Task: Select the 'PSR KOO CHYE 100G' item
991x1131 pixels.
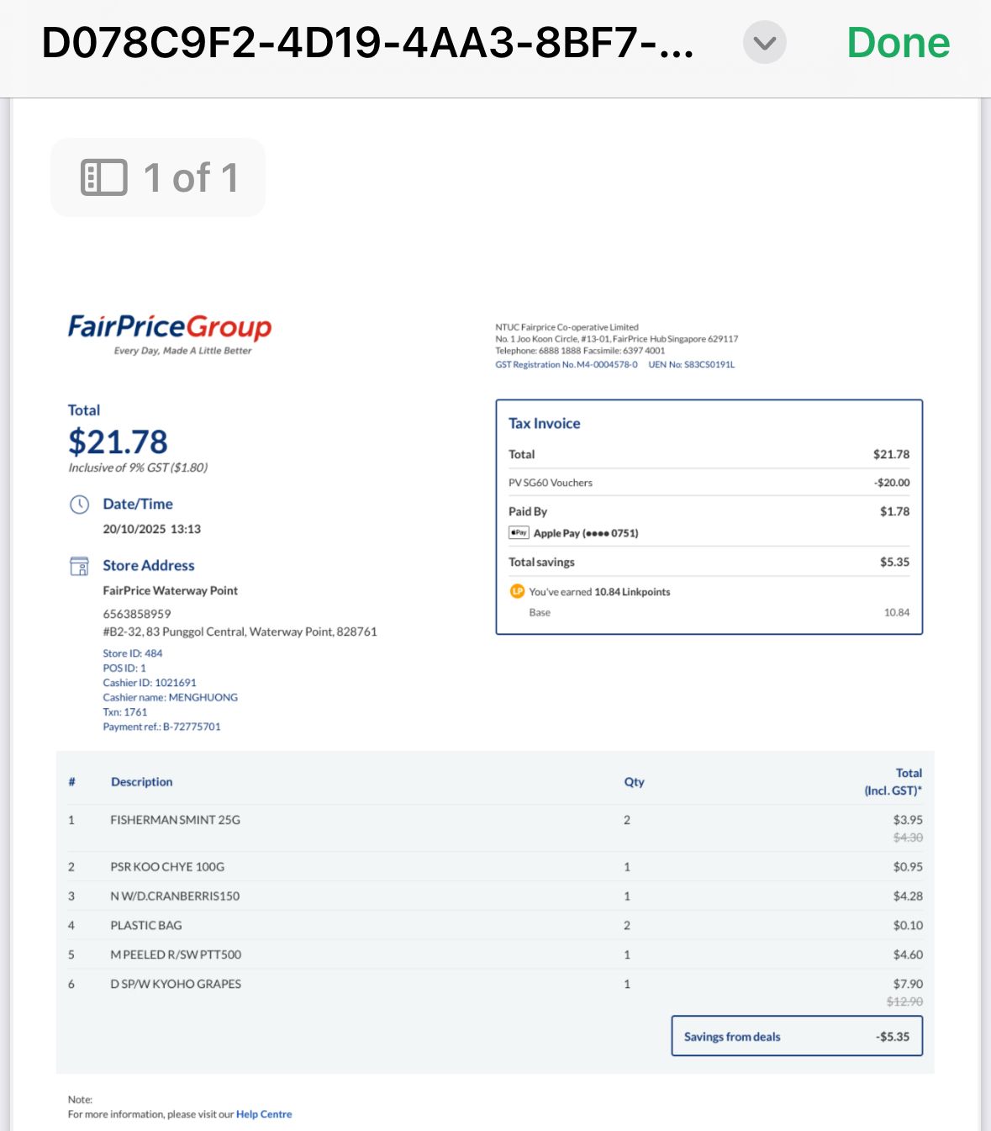Action: coord(167,867)
